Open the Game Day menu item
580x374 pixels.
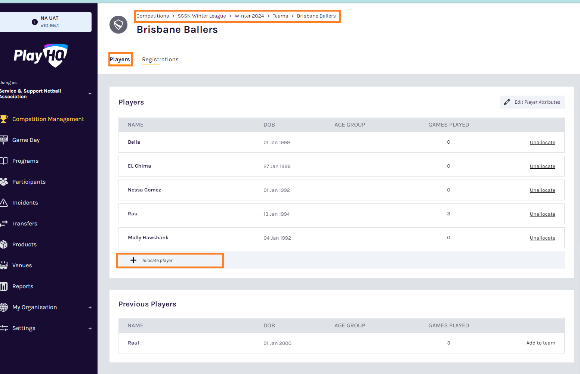[x=26, y=140]
